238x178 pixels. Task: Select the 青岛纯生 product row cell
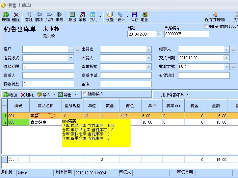tap(45, 122)
